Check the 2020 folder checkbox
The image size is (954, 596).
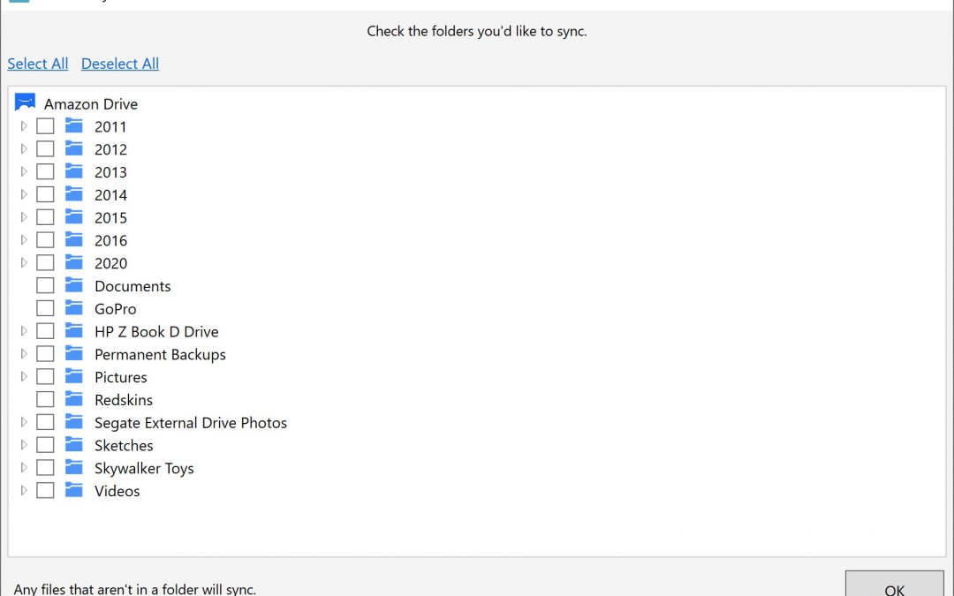pos(45,263)
